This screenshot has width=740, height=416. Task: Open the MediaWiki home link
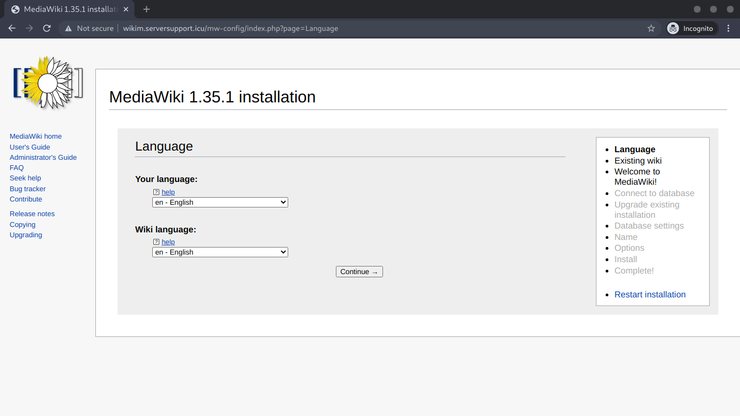(x=36, y=136)
